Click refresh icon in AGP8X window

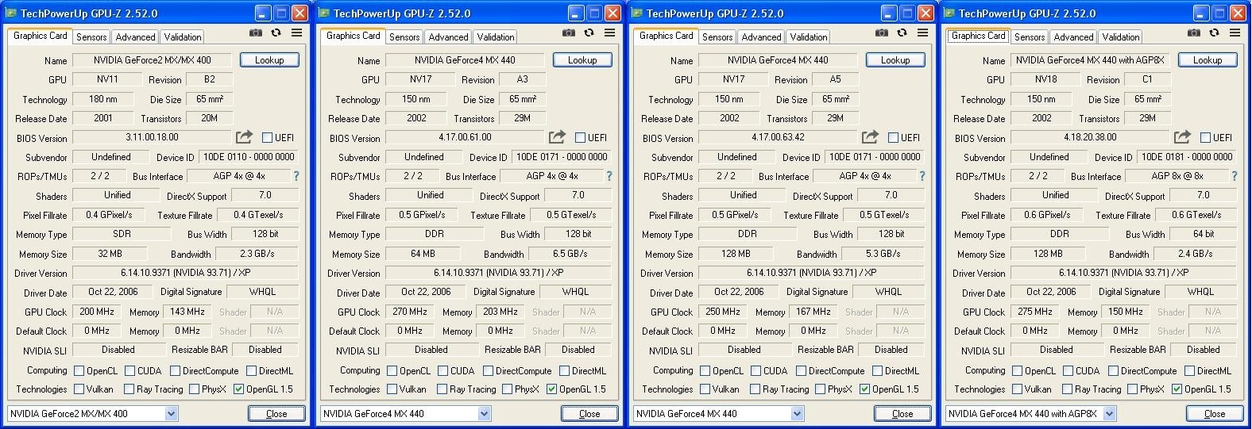[x=1214, y=33]
